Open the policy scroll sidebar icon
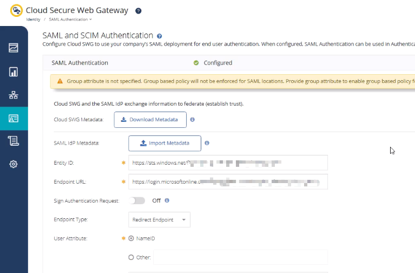Viewport: 415px width, 273px height. [14, 141]
